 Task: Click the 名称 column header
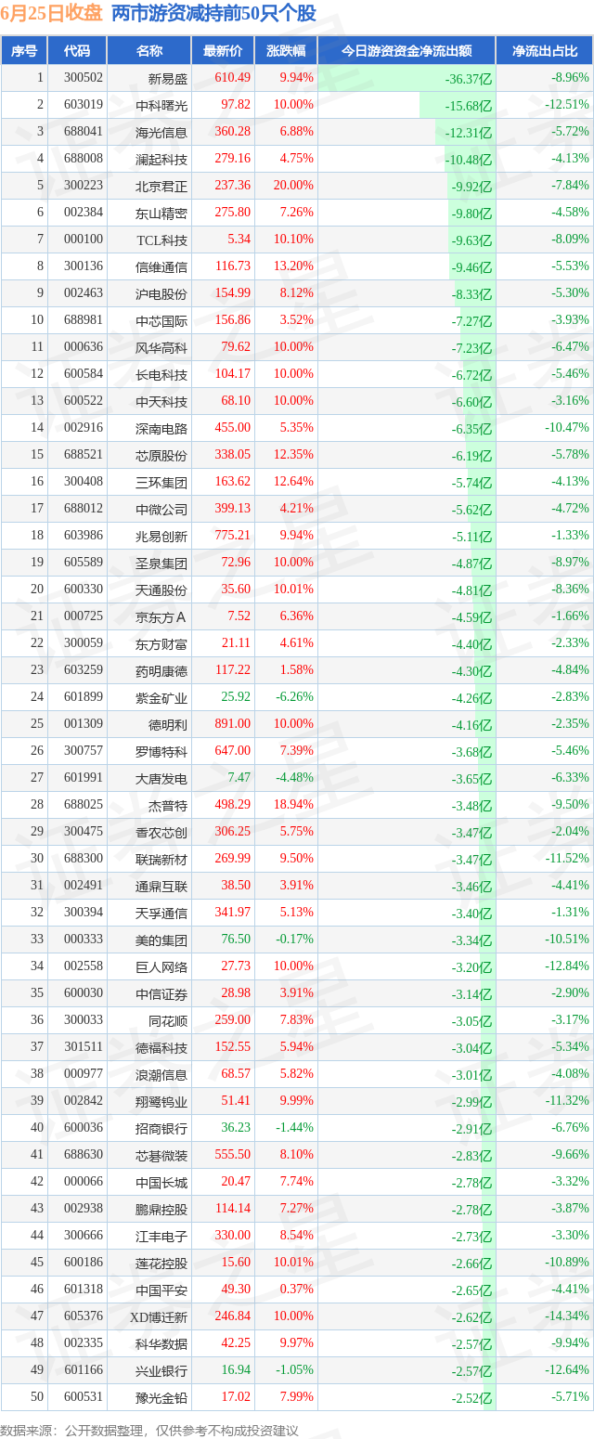148,51
